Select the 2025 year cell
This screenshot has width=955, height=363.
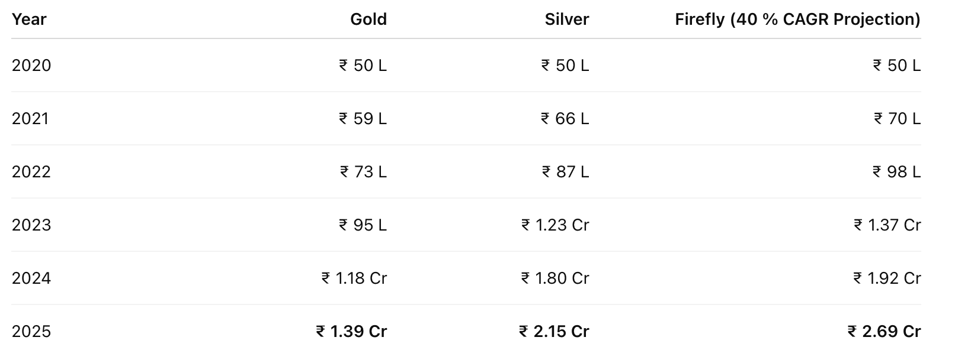[x=31, y=331]
